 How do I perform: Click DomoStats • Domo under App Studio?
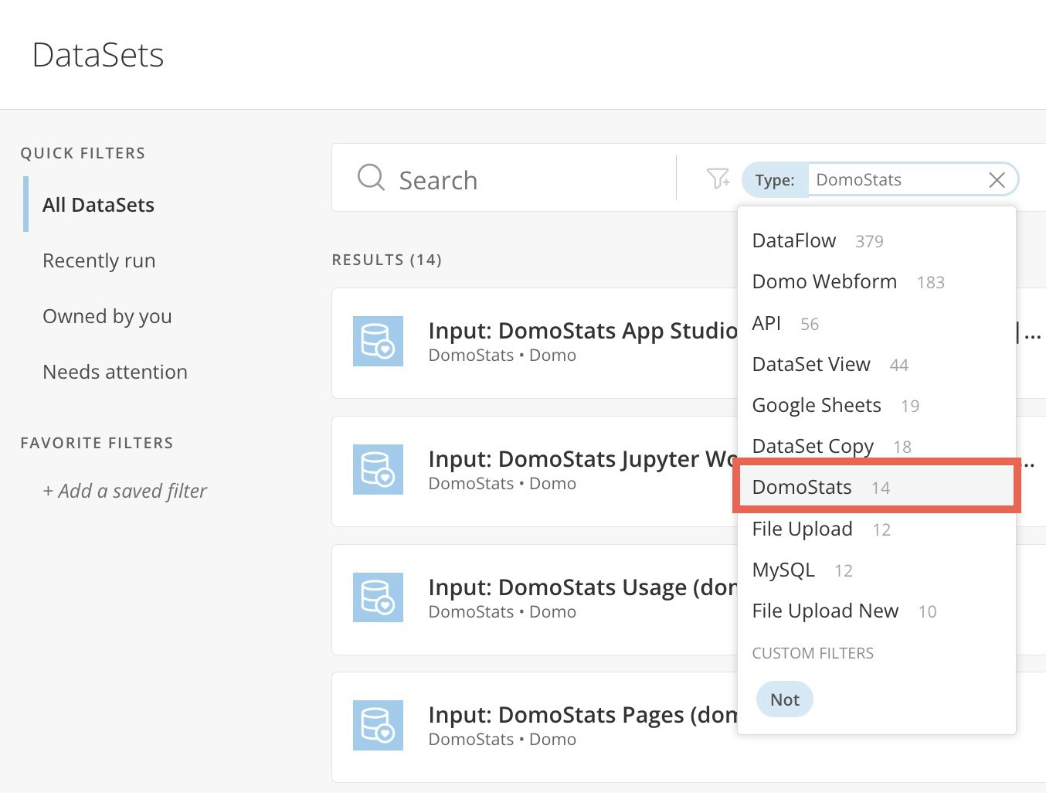point(502,356)
